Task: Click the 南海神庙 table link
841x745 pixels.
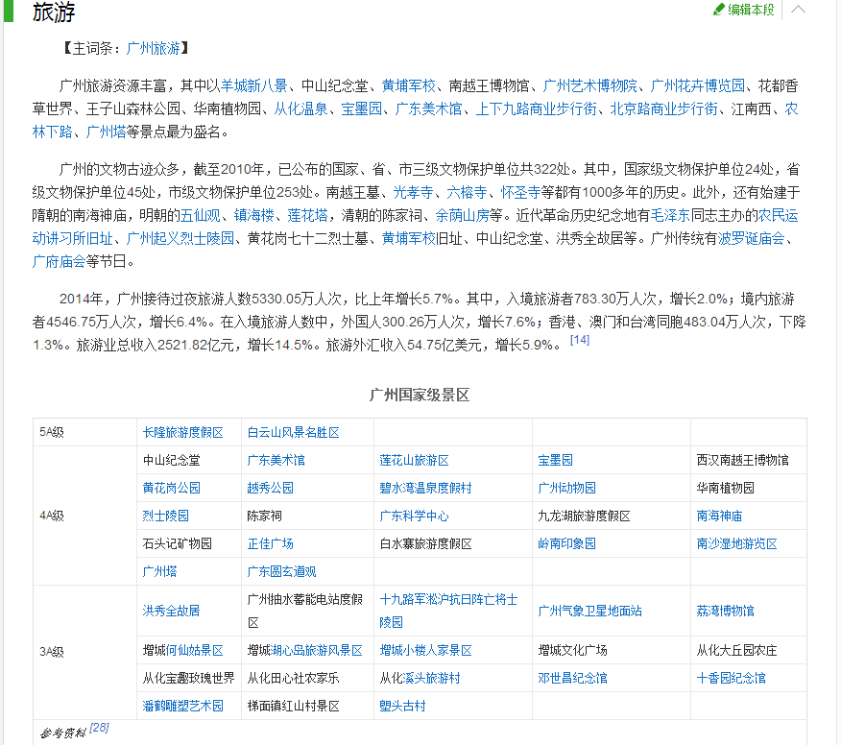Action: [x=719, y=517]
